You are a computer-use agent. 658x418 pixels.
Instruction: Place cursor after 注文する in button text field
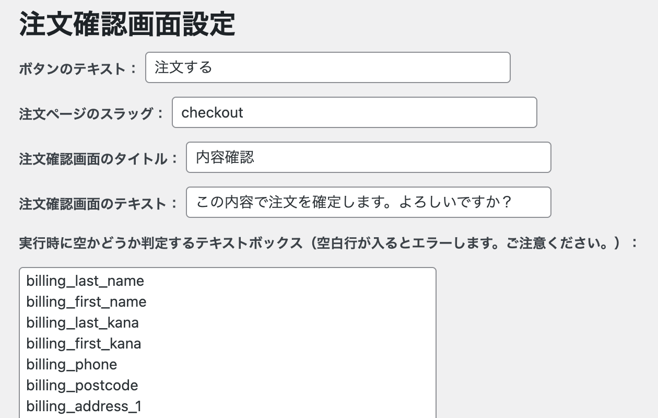(215, 67)
